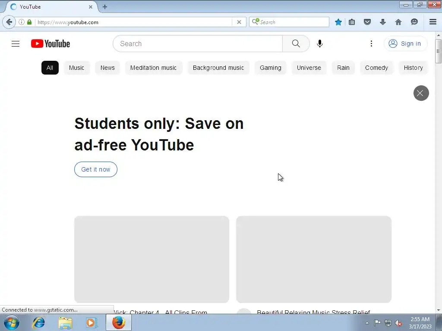
Task: Click scrollbar up arrow
Action: pyautogui.click(x=439, y=35)
